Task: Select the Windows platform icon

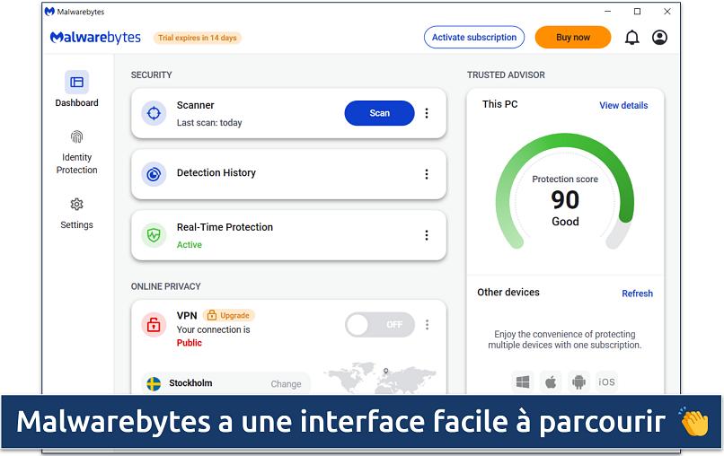Action: [523, 381]
